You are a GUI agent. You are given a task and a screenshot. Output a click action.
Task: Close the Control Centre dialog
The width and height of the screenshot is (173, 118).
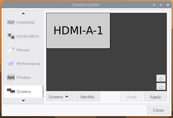158,110
